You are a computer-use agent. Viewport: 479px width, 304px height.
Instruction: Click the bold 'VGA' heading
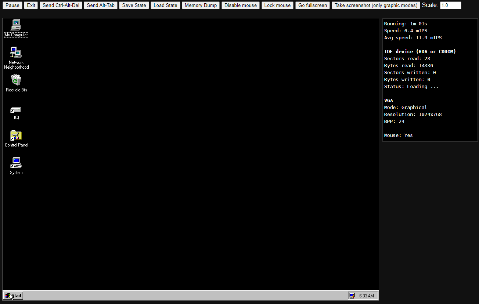point(389,101)
